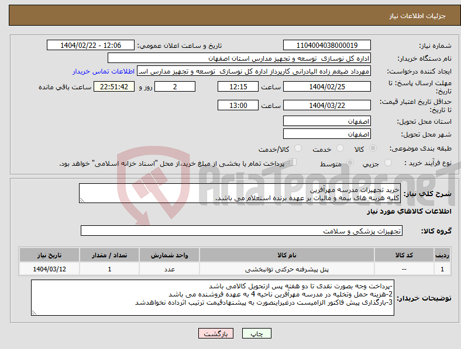Click the ایجاد کننده درخواست field
Screen dimensions: 461x349
point(254,71)
